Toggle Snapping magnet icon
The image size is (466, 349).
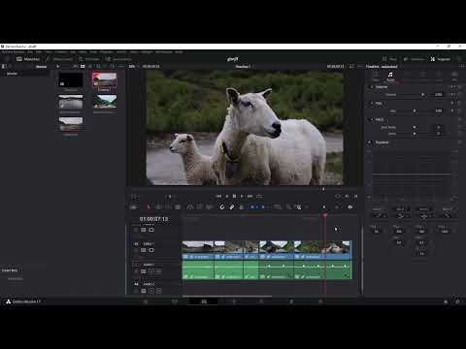[222, 206]
